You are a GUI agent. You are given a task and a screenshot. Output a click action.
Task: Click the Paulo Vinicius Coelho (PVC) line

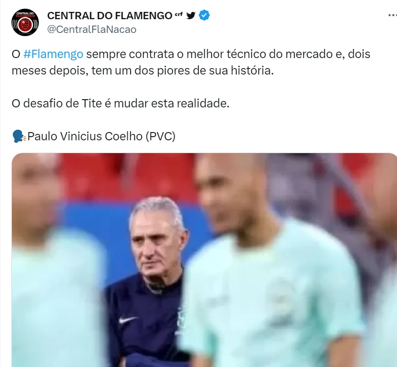click(x=101, y=136)
